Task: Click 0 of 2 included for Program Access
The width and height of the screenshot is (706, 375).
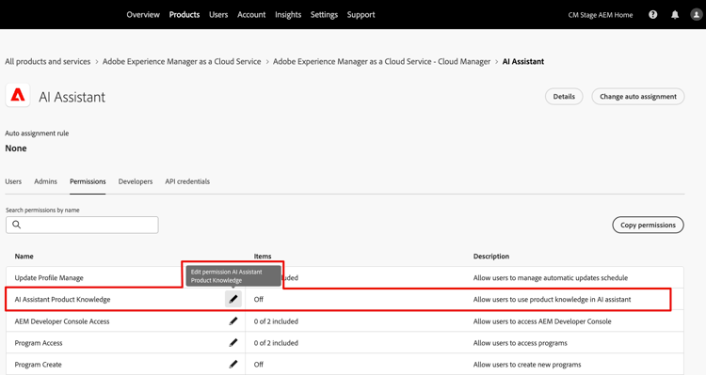Action: pos(276,343)
